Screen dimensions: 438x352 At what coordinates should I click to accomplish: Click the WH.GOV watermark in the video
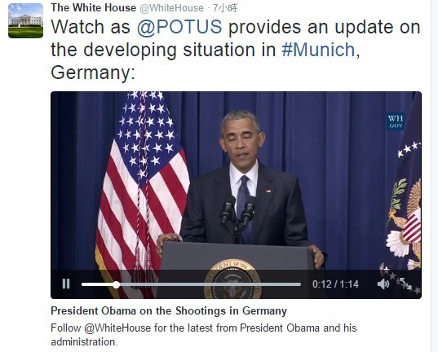tap(396, 121)
